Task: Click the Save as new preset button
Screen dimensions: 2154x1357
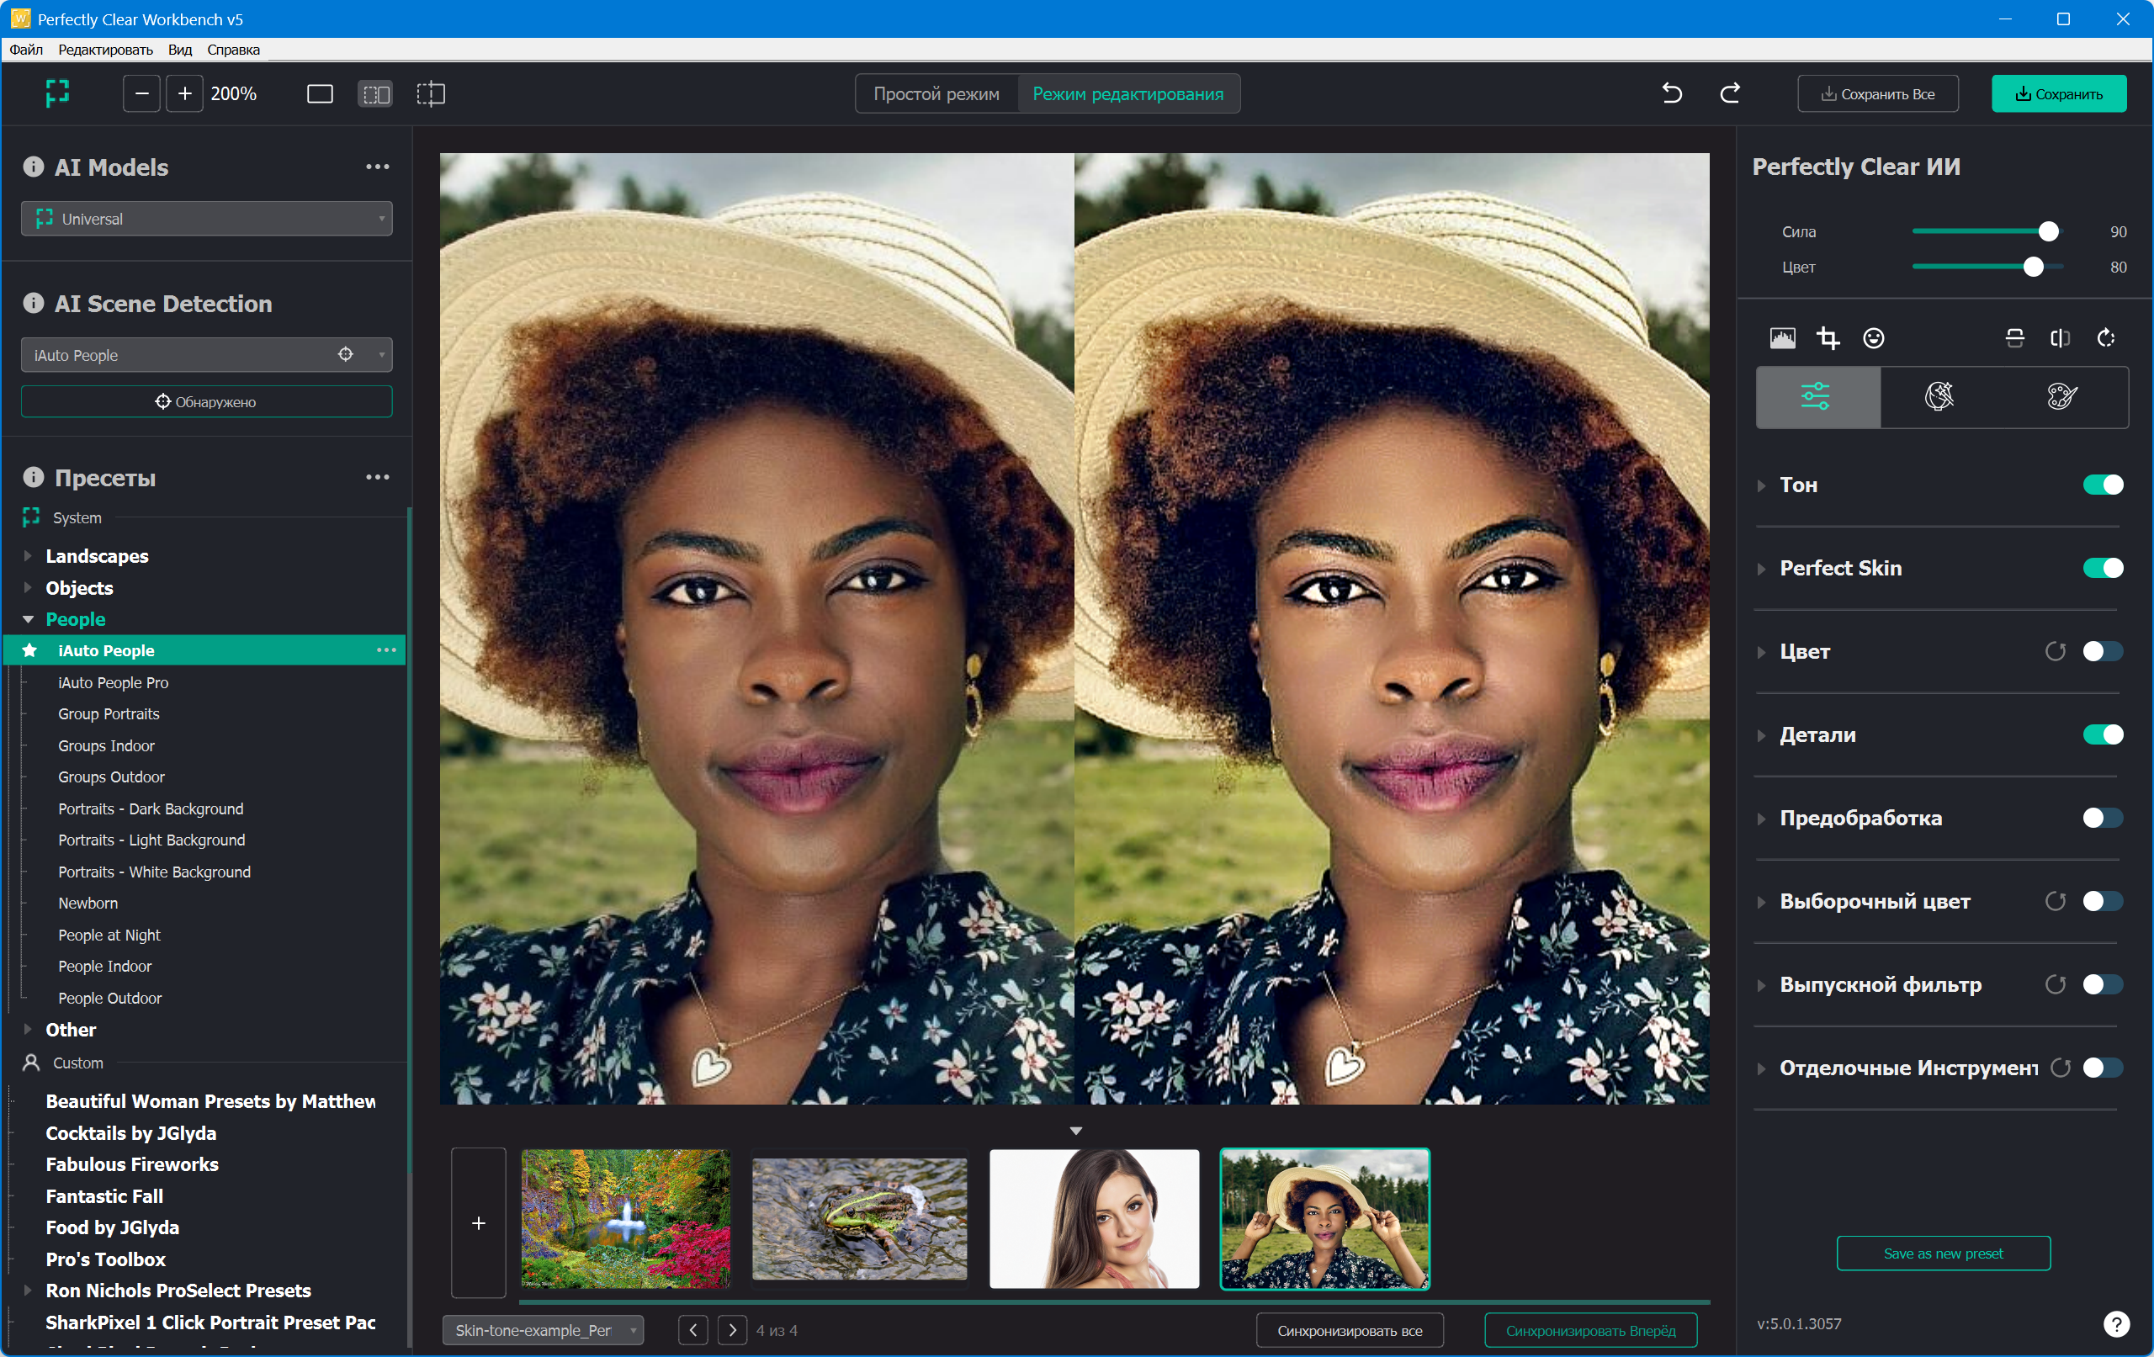Action: (1942, 1254)
